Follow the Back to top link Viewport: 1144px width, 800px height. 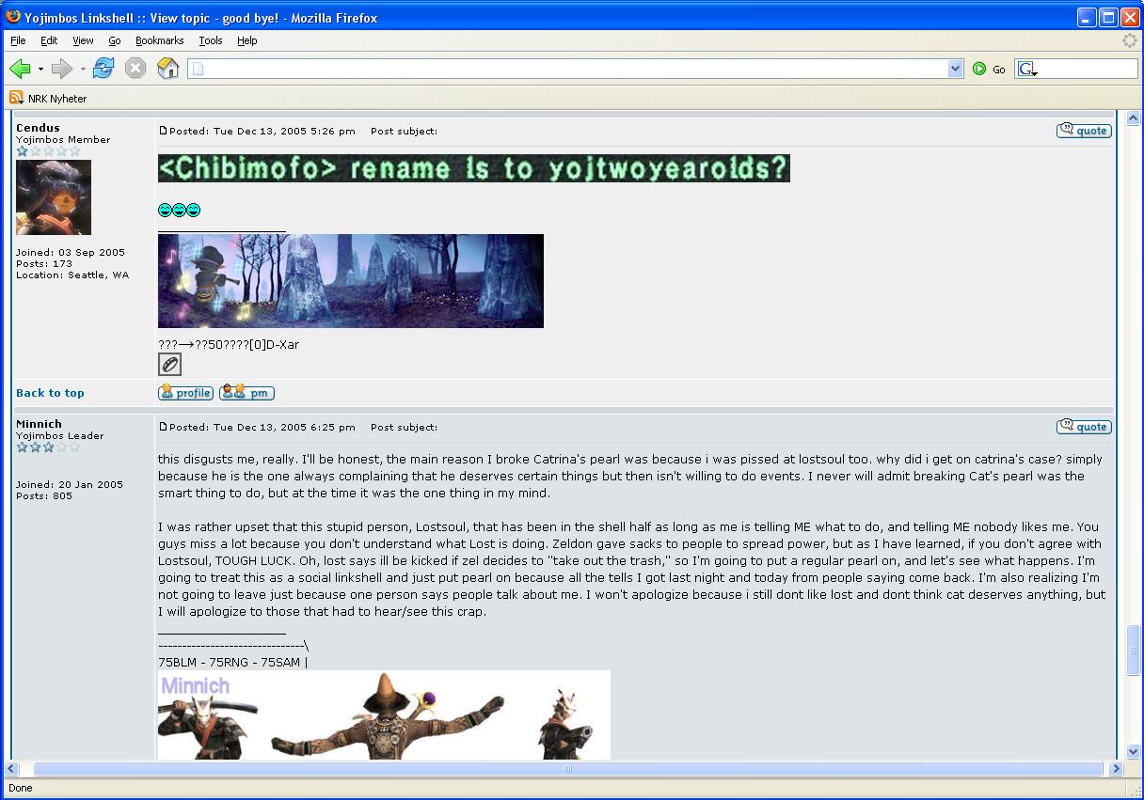coord(50,393)
